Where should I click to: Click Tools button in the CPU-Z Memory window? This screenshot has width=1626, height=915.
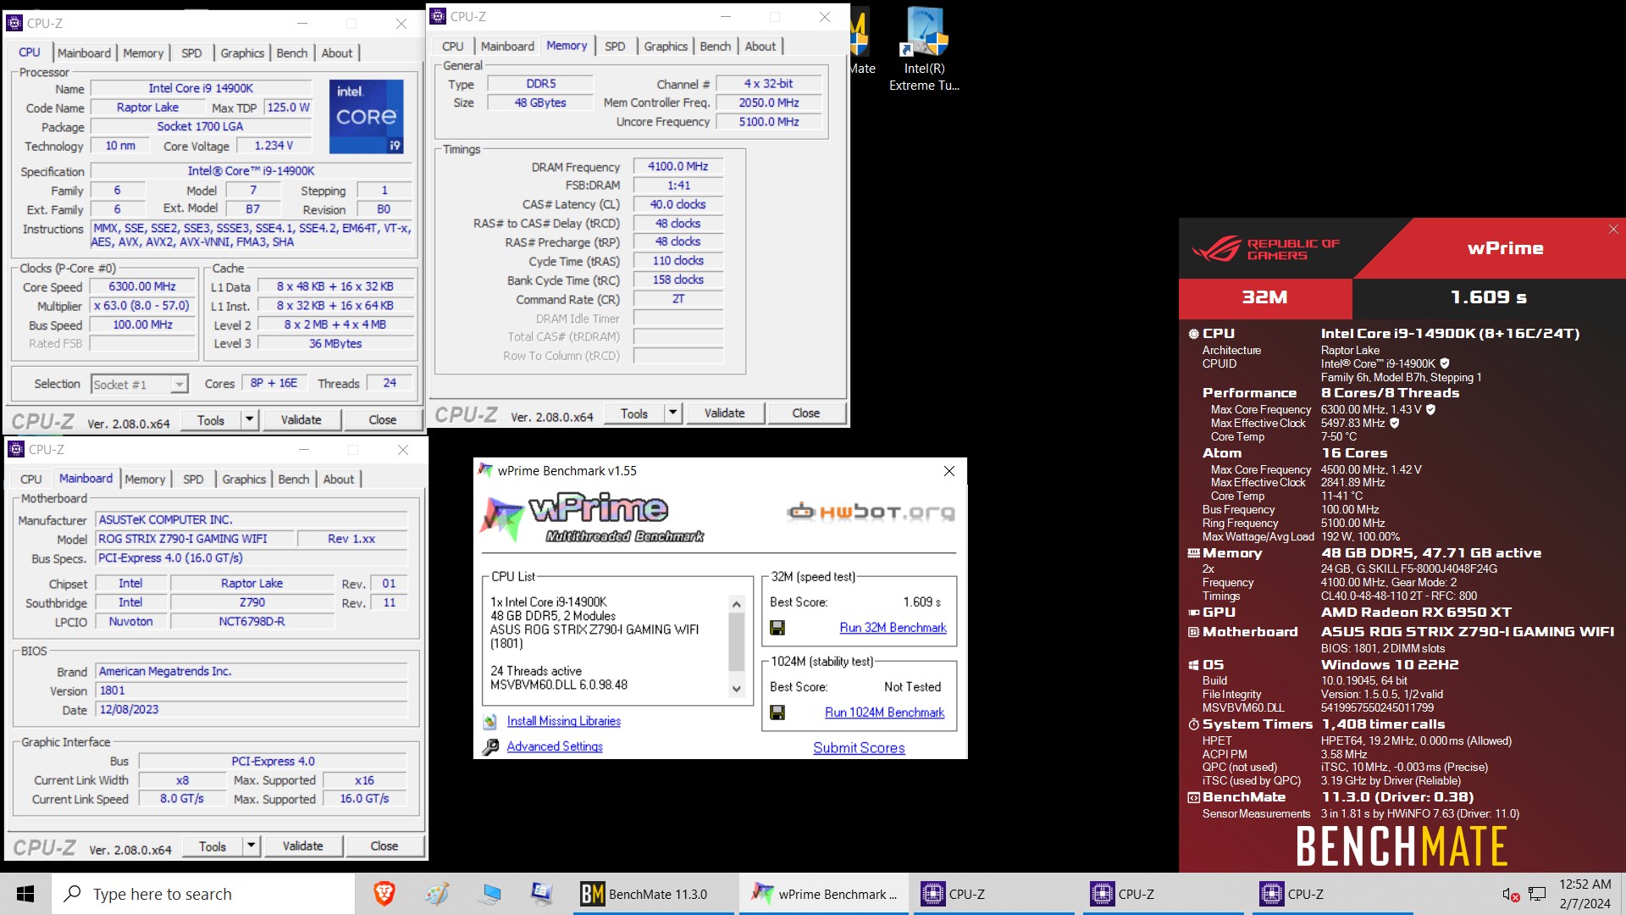click(634, 413)
